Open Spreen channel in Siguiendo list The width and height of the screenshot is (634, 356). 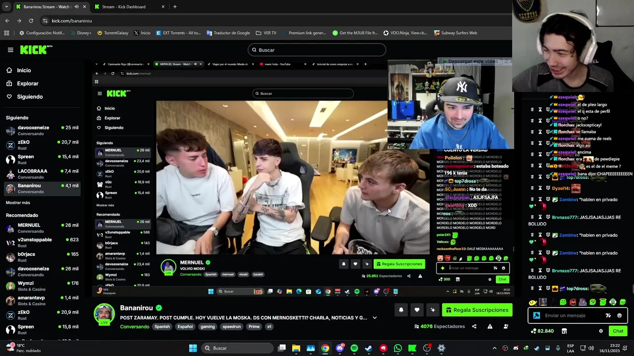(42, 160)
